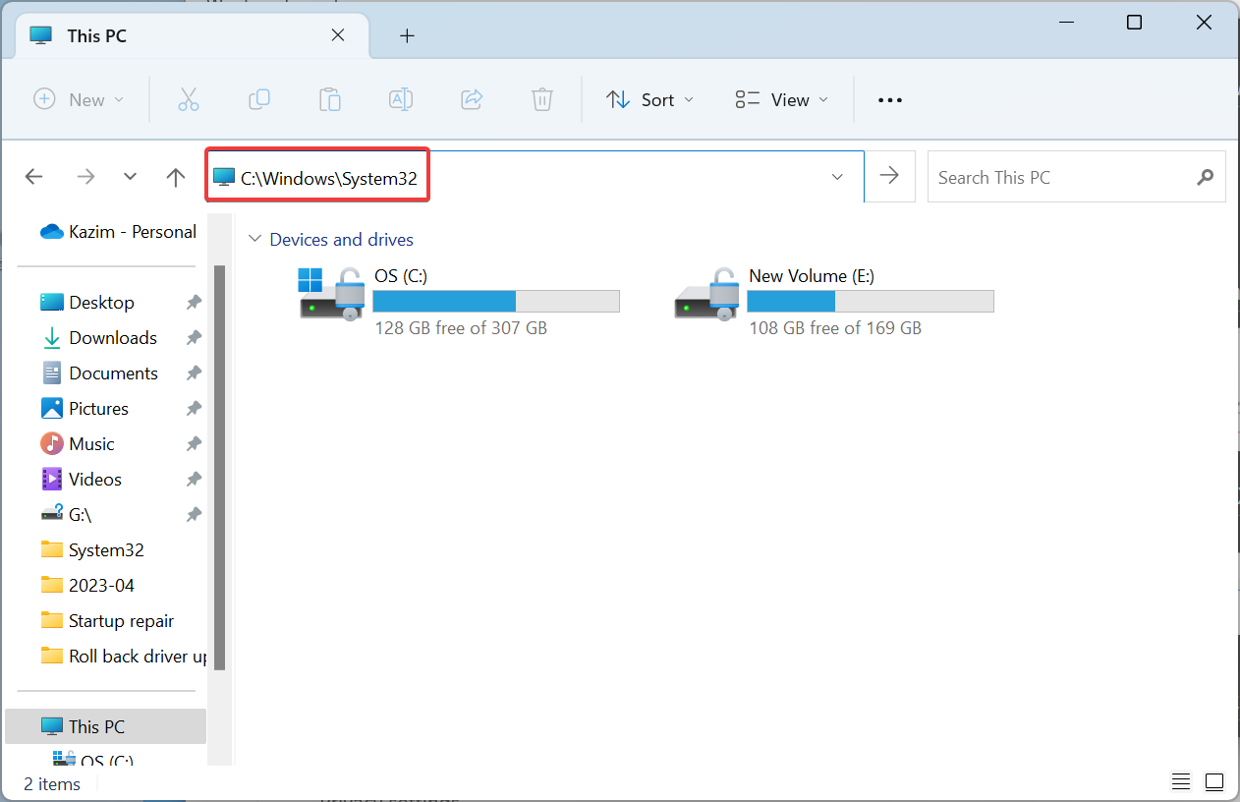The width and height of the screenshot is (1240, 802).
Task: Unpin Pictures using its pin icon
Action: point(194,409)
